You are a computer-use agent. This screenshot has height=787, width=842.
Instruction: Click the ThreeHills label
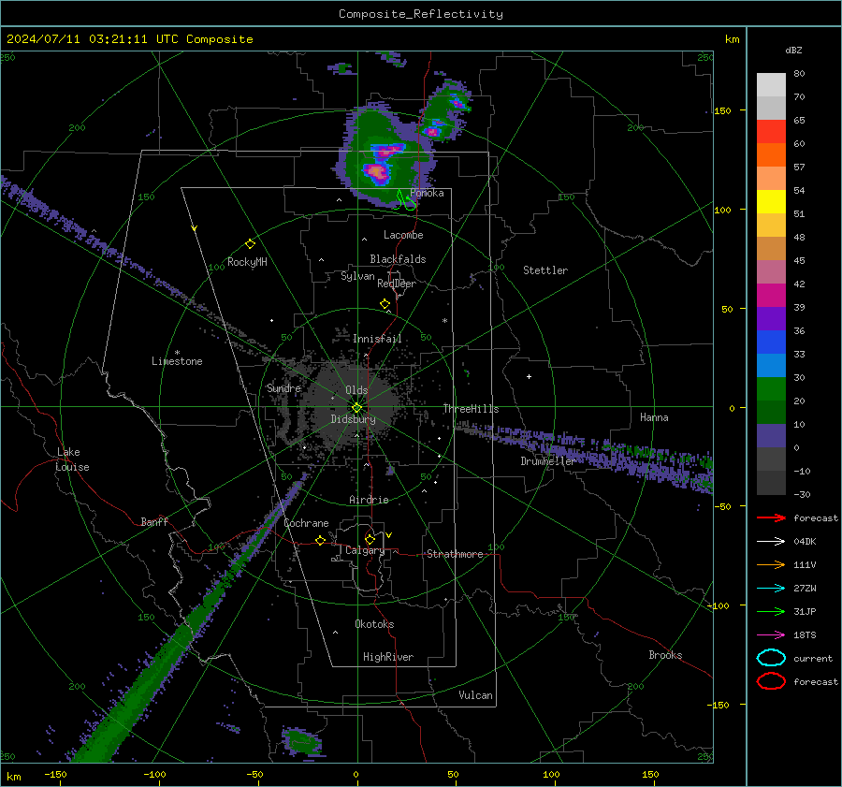[x=471, y=409]
